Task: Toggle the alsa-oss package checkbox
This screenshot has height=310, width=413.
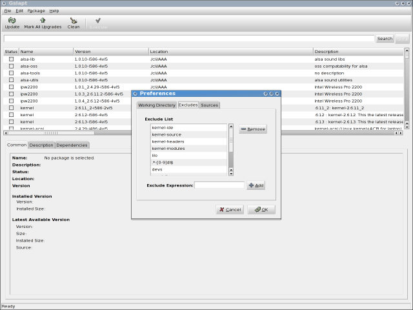Action: pos(11,66)
